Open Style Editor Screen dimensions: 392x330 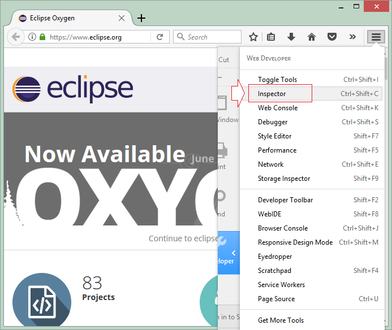coord(312,136)
